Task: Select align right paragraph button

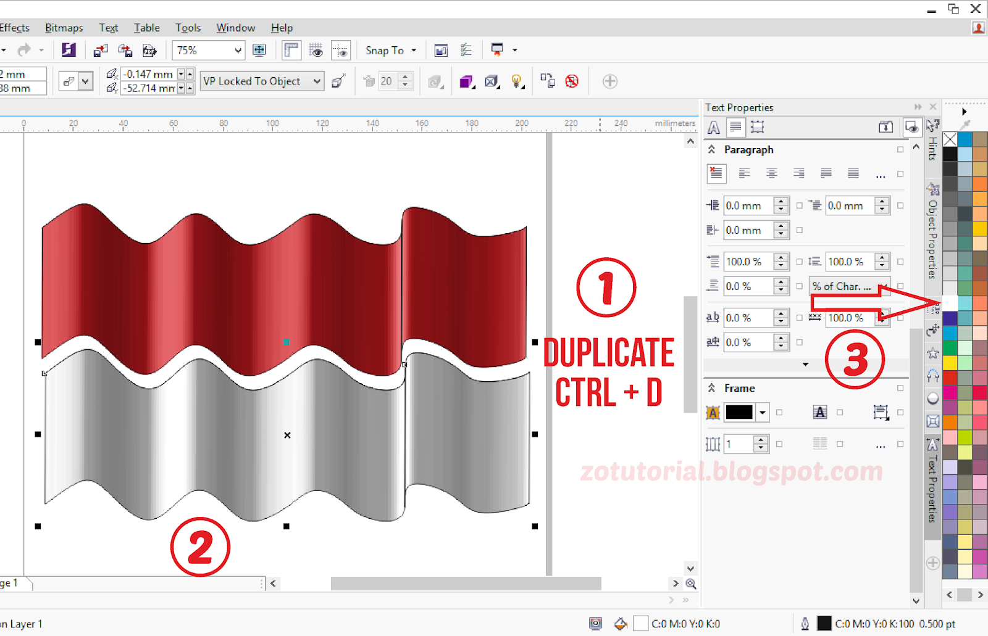Action: [x=799, y=174]
